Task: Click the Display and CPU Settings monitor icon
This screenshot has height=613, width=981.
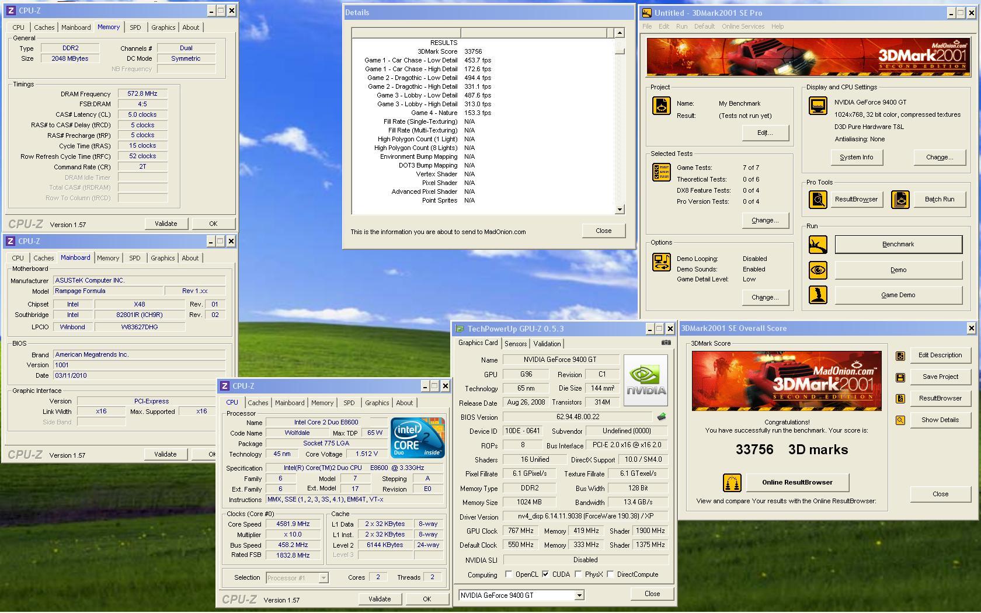Action: [817, 106]
